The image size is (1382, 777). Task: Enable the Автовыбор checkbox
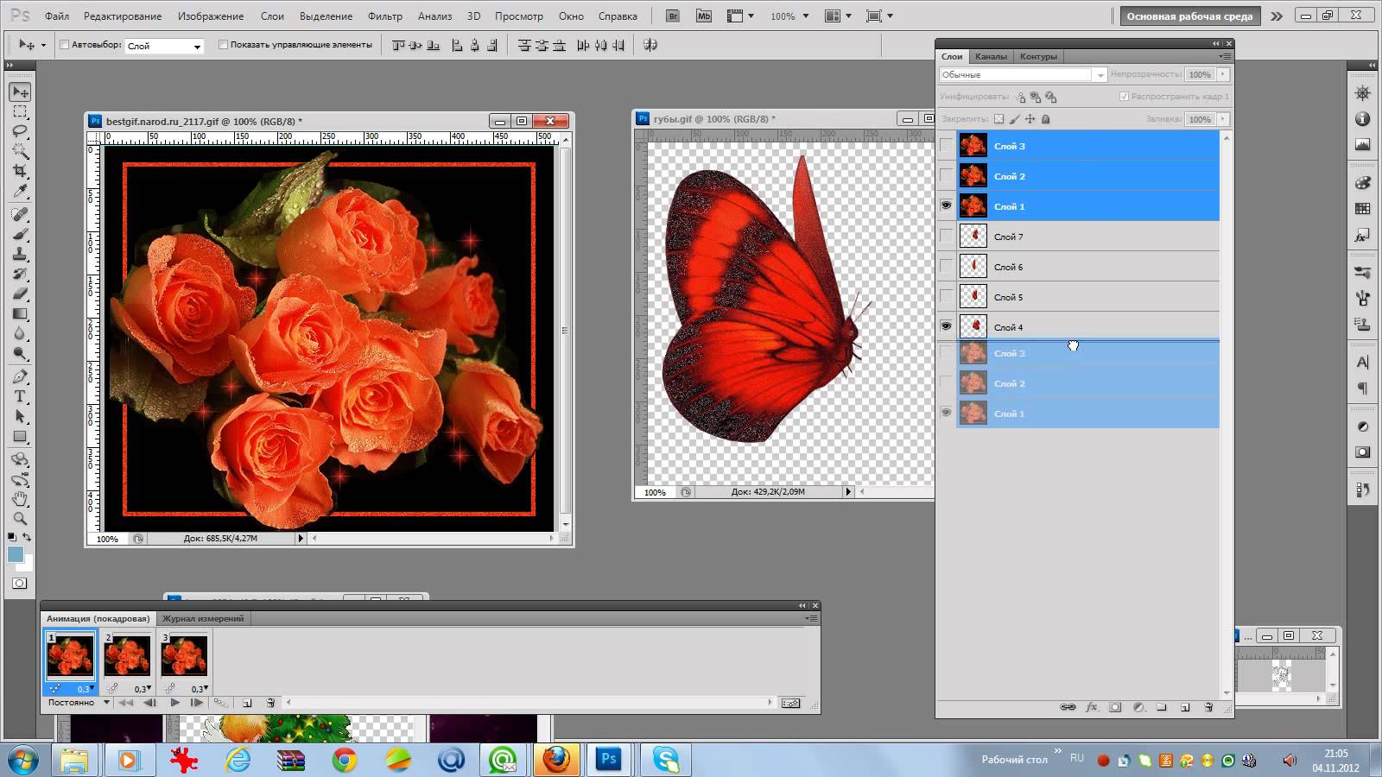[x=64, y=45]
